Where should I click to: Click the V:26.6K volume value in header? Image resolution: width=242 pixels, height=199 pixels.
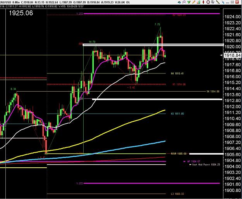pos(120,2)
